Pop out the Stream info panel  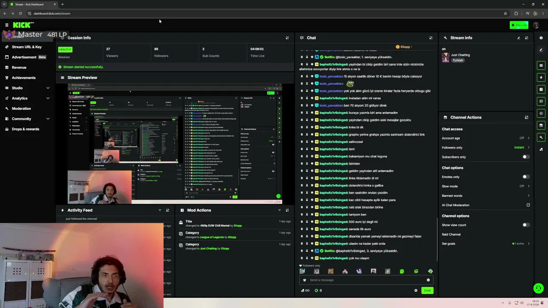[527, 38]
